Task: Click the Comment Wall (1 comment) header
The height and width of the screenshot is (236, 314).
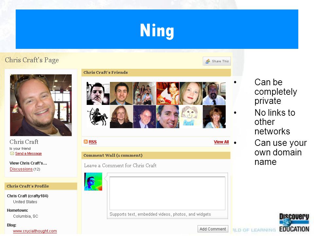Action: [156, 155]
